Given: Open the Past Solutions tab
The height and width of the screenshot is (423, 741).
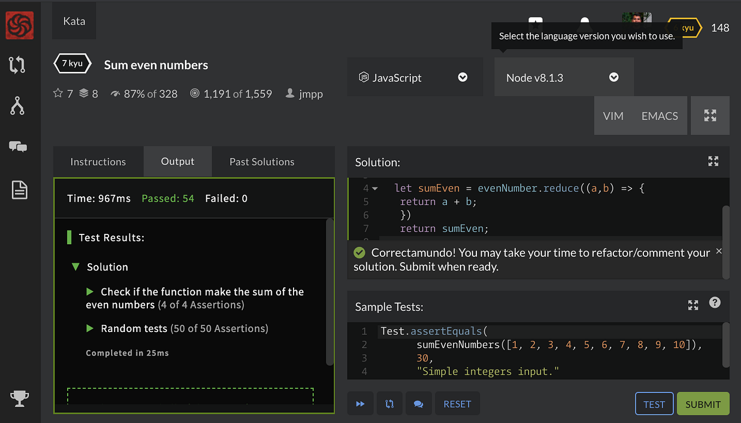Looking at the screenshot, I should (x=261, y=161).
